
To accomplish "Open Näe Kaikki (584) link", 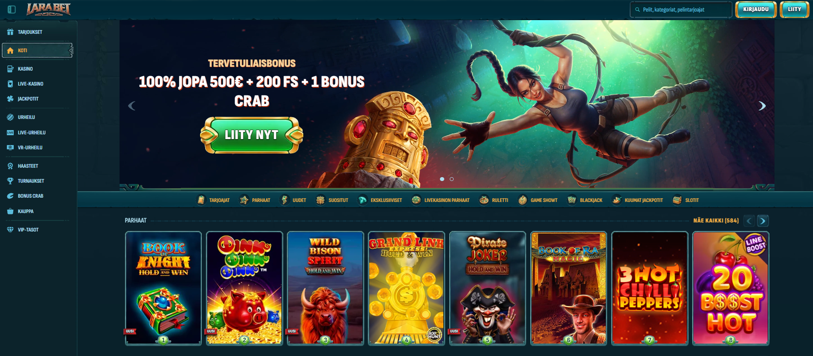I will coord(716,220).
